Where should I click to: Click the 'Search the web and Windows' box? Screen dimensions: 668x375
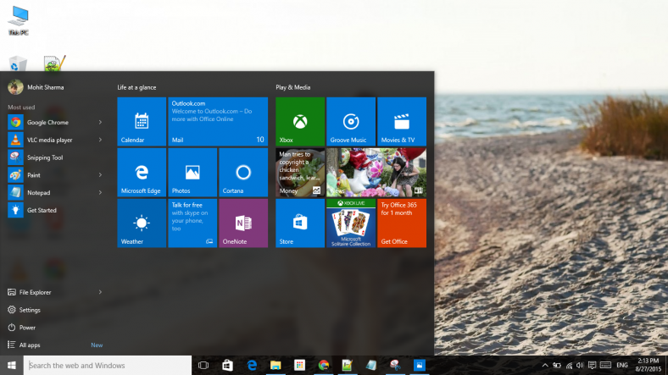(108, 365)
